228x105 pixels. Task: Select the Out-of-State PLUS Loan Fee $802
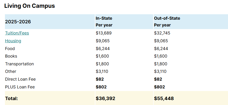(x=159, y=87)
